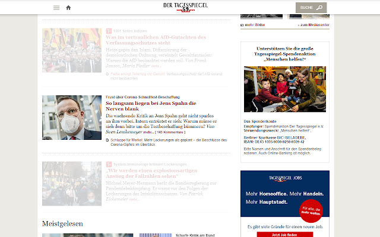
Task: Click document icon before 'Schlappe für Merkel'
Action: pyautogui.click(x=107, y=140)
